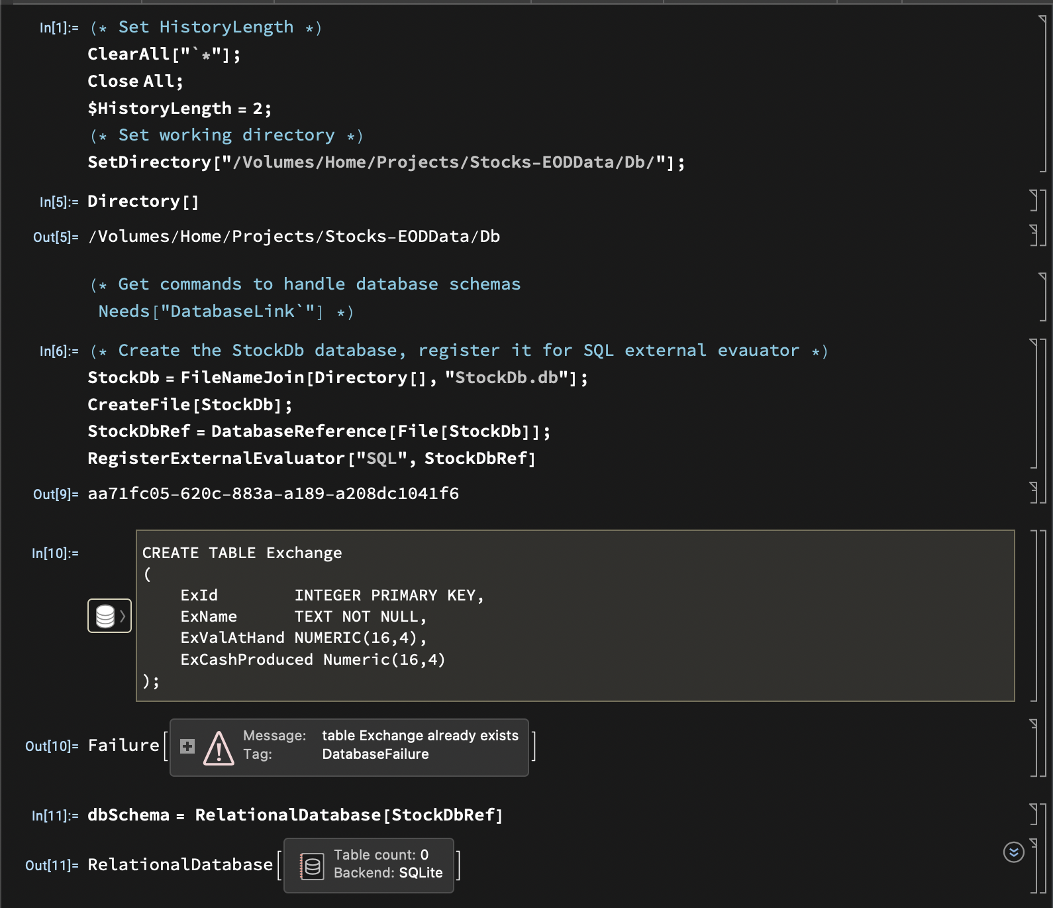The height and width of the screenshot is (908, 1053).
Task: Click the Out[10] Failure summary box
Action: point(349,747)
